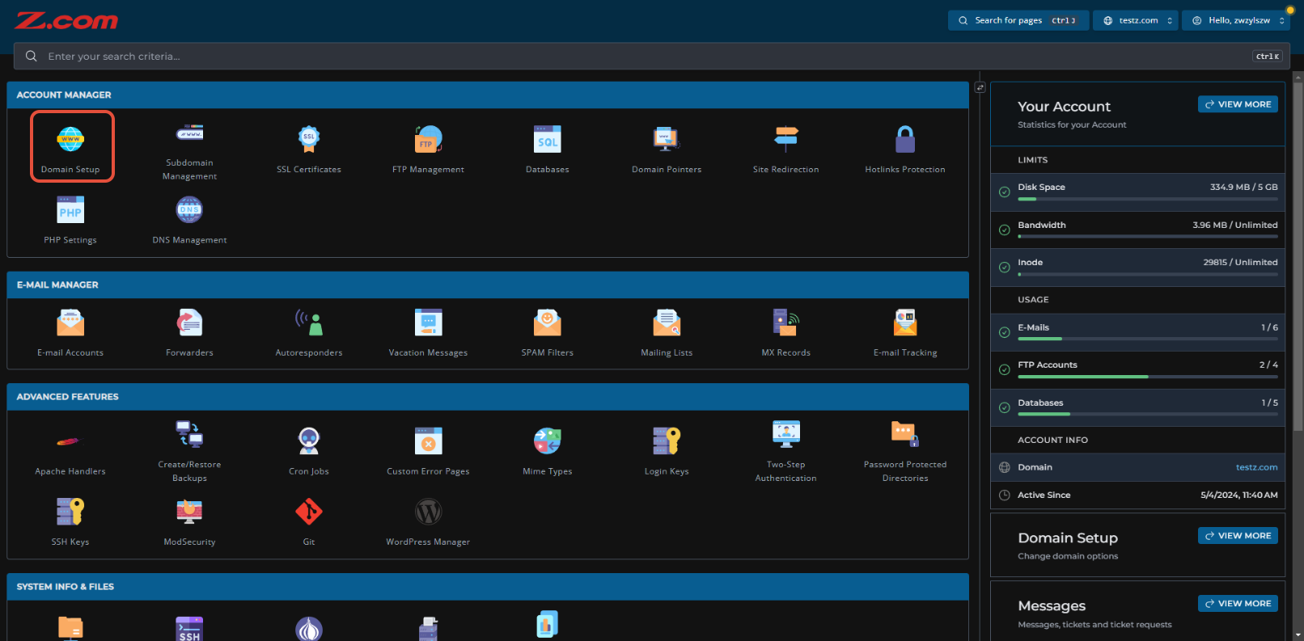Open Cron Jobs
Screen dimensions: 1304x641
309,452
